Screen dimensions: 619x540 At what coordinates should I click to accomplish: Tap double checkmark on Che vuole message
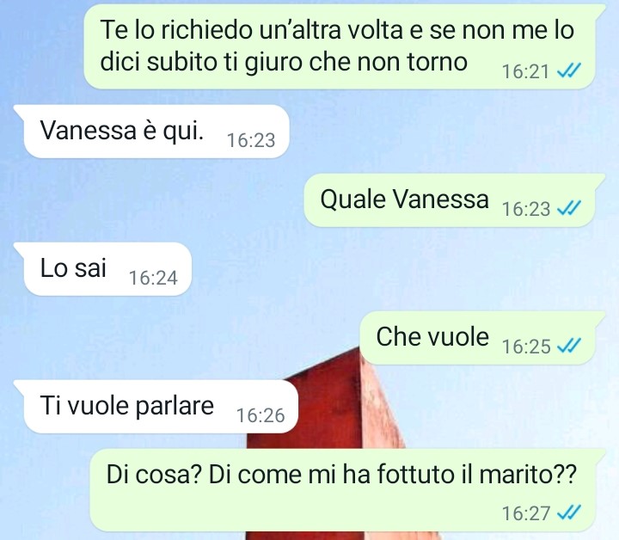pyautogui.click(x=569, y=346)
